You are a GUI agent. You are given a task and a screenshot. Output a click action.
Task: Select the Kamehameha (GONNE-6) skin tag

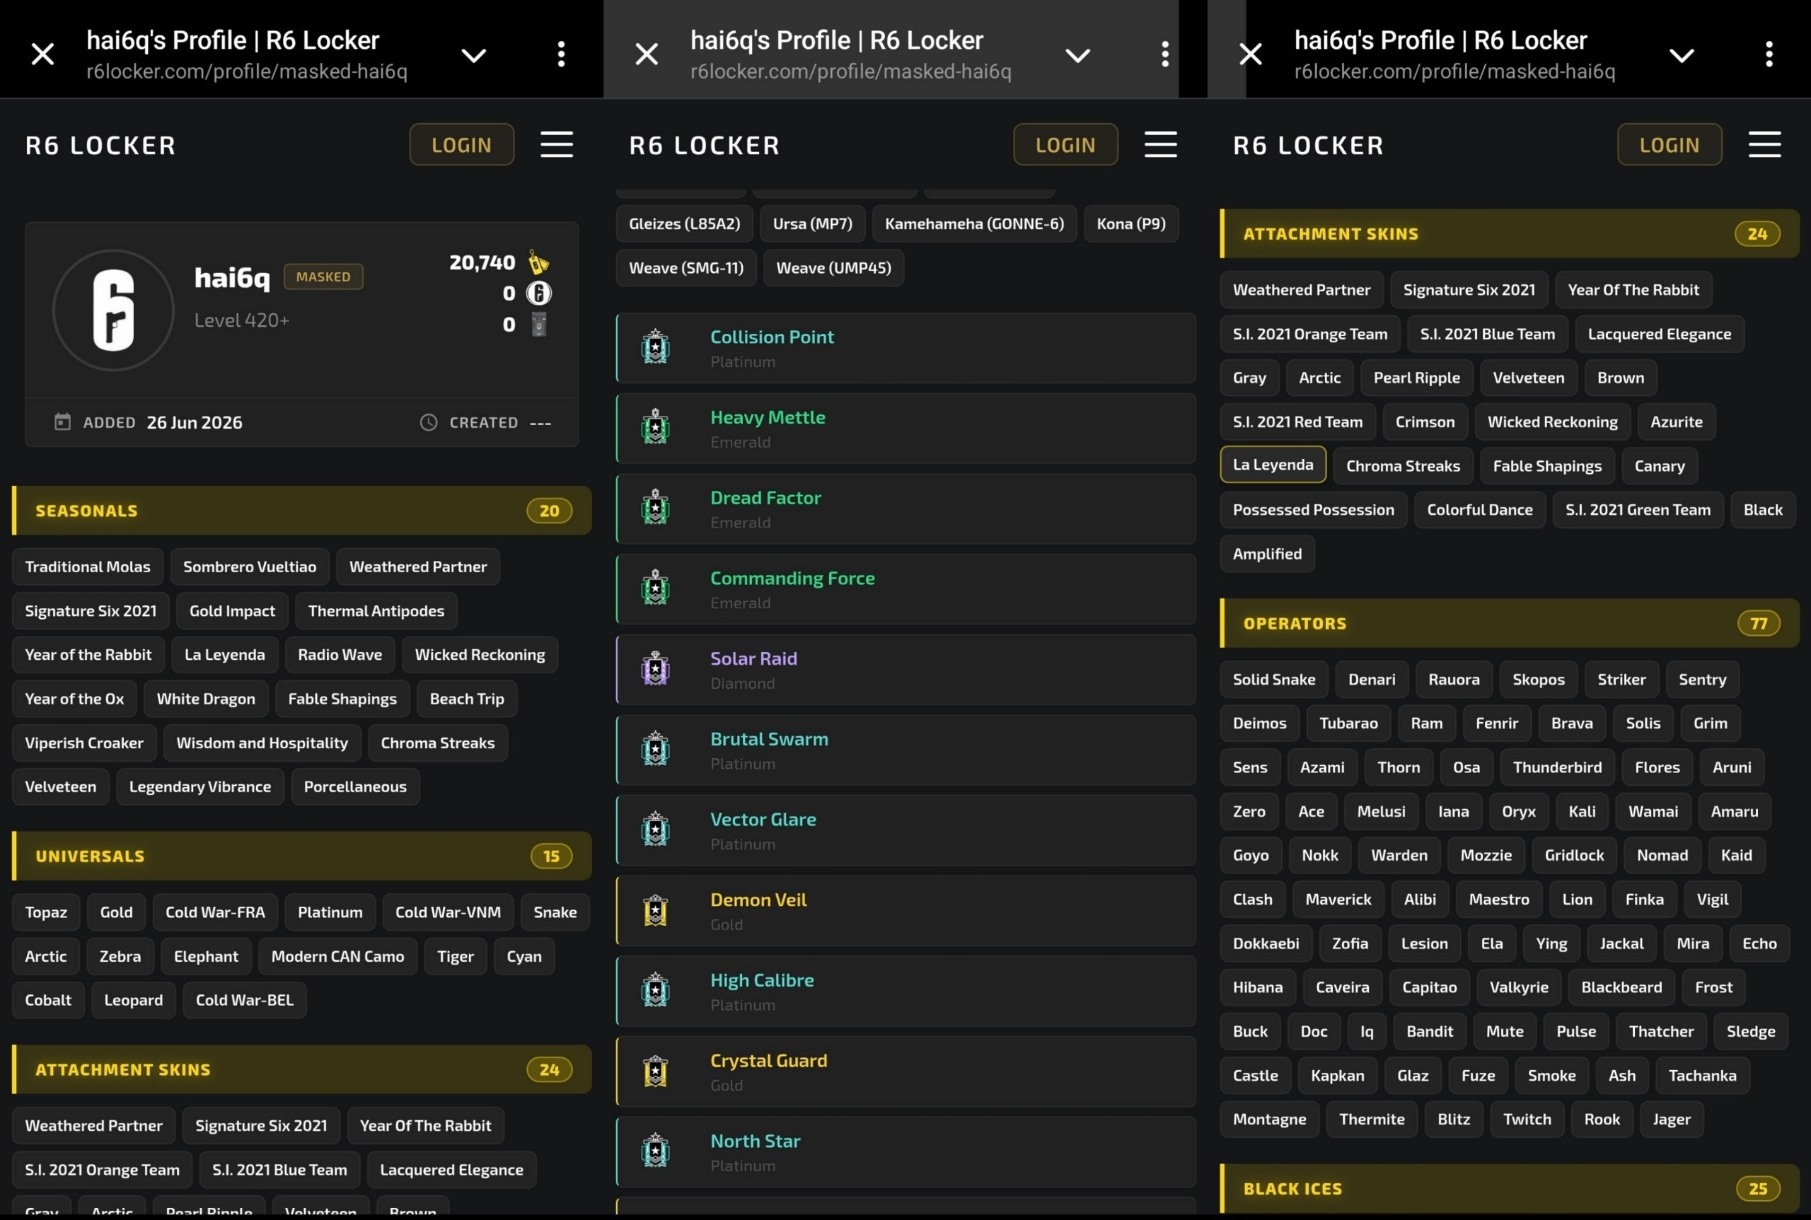[x=973, y=224]
